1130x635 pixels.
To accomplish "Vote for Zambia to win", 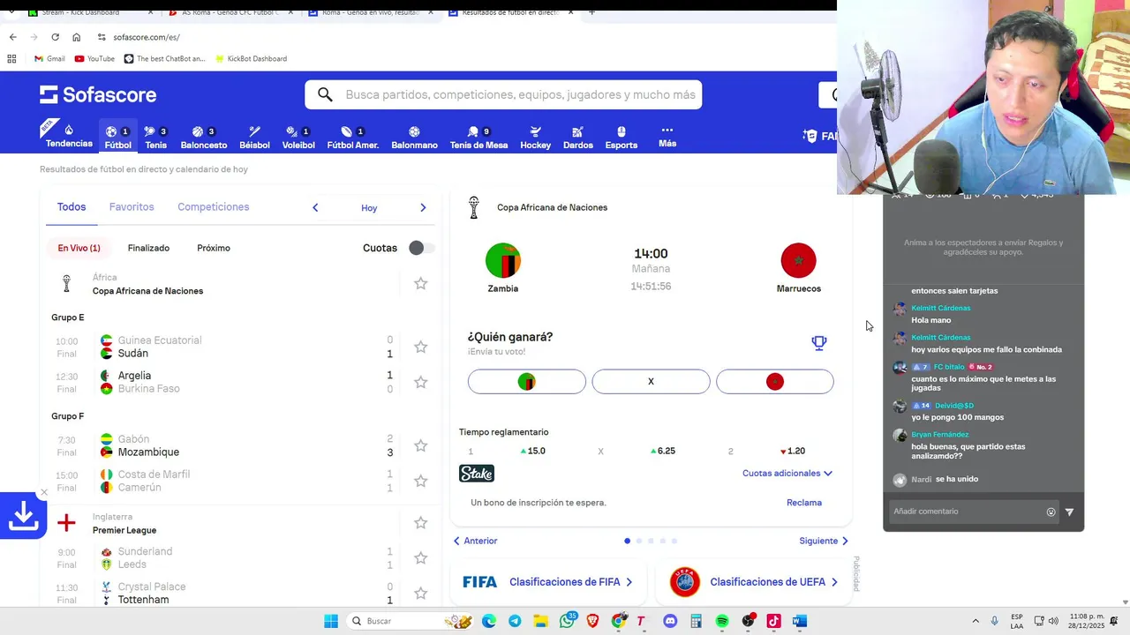I will click(x=527, y=382).
